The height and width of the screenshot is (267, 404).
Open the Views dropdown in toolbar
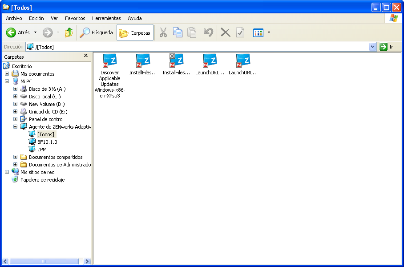[x=269, y=33]
